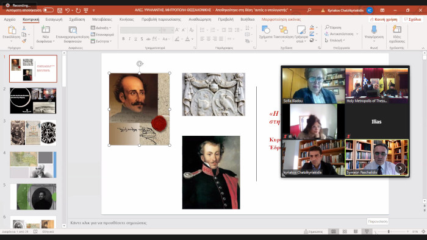Open the Select (Επιλογή) dropdown
Screen dimensions: 427x240
click(335, 40)
